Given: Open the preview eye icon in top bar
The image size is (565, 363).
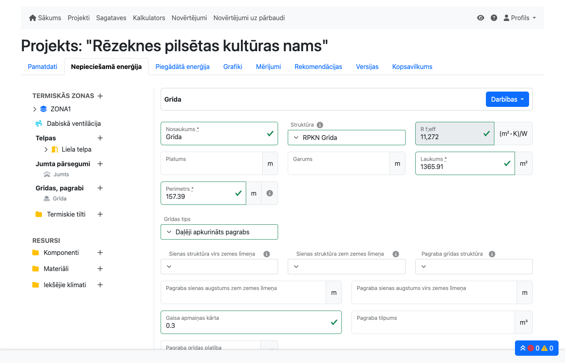Looking at the screenshot, I should (x=480, y=18).
